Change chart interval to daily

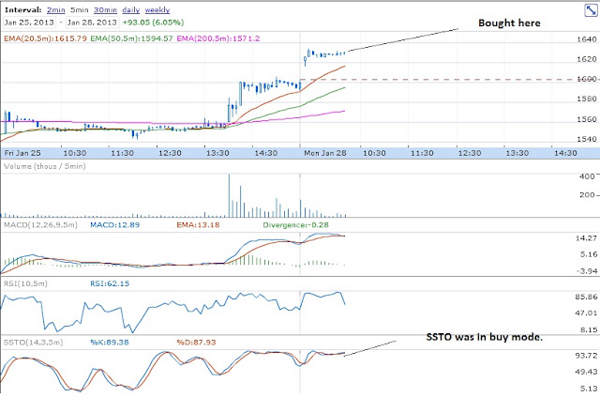click(x=131, y=10)
